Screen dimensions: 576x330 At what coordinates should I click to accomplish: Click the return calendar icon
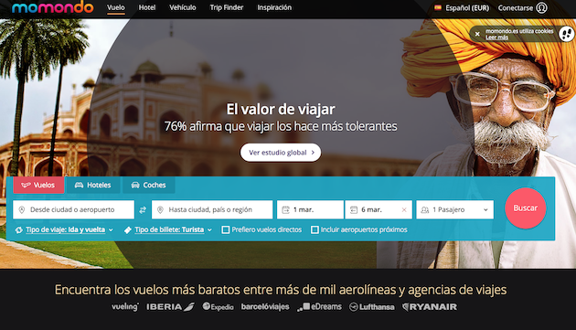(354, 210)
